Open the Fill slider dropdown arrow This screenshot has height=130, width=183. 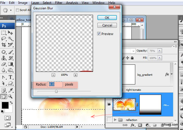159,58
